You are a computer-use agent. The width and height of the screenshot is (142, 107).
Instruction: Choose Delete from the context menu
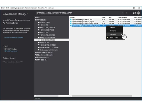point(114,27)
